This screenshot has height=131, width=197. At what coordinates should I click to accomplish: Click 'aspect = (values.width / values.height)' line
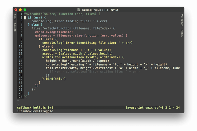pyautogui.click(x=78, y=54)
